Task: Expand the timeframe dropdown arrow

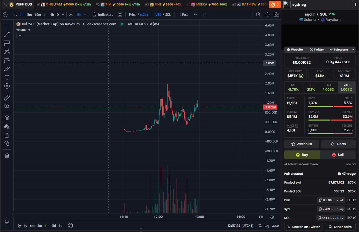Action: 63,15
